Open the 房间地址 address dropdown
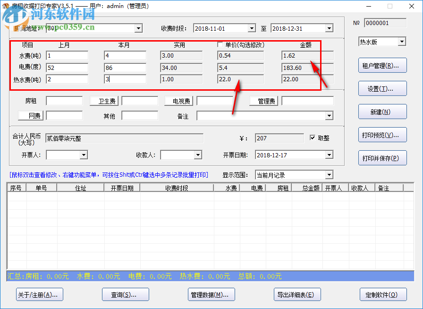Image resolution: width=423 pixels, height=309 pixels. pos(137,28)
